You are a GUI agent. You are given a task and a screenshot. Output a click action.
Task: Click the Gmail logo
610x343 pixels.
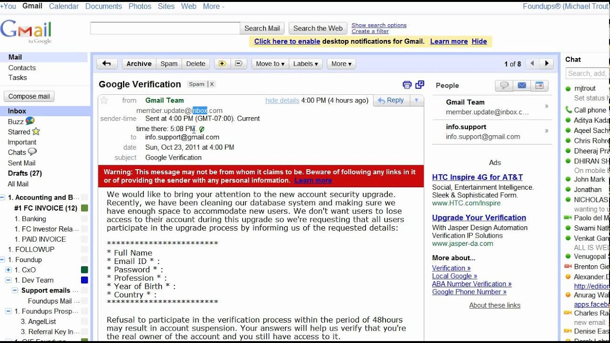point(26,32)
